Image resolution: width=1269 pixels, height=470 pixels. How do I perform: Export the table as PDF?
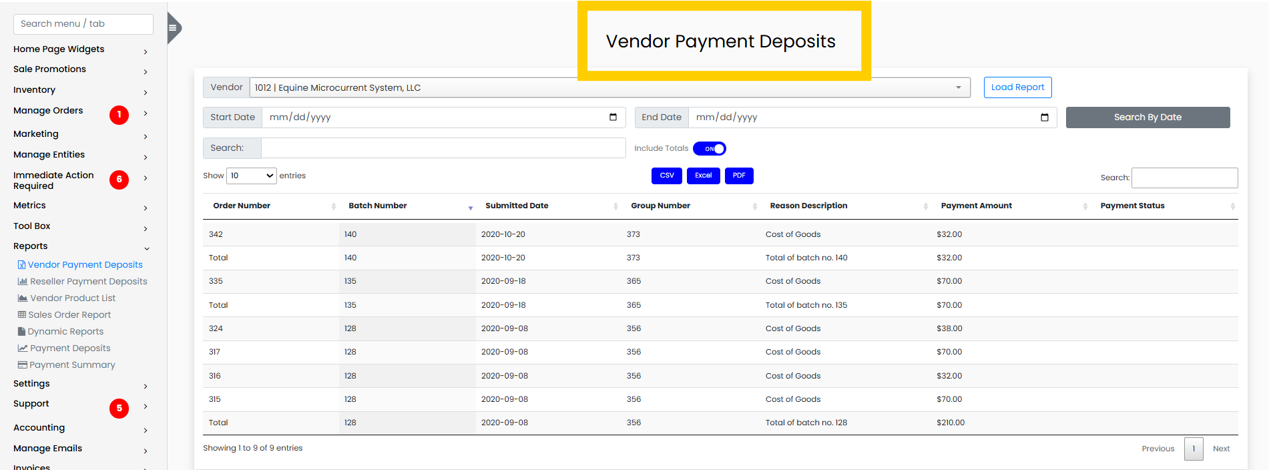click(739, 176)
